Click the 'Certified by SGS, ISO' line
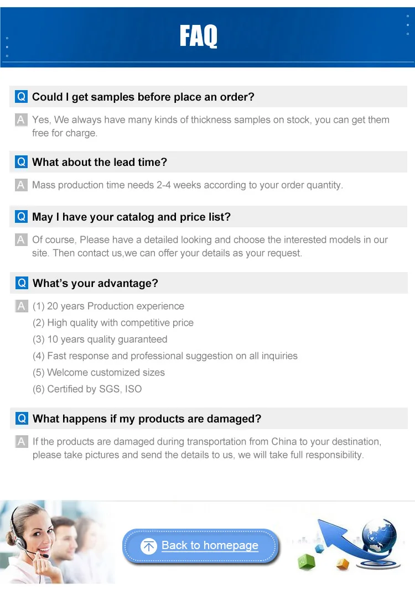The image size is (415, 595). (x=87, y=389)
